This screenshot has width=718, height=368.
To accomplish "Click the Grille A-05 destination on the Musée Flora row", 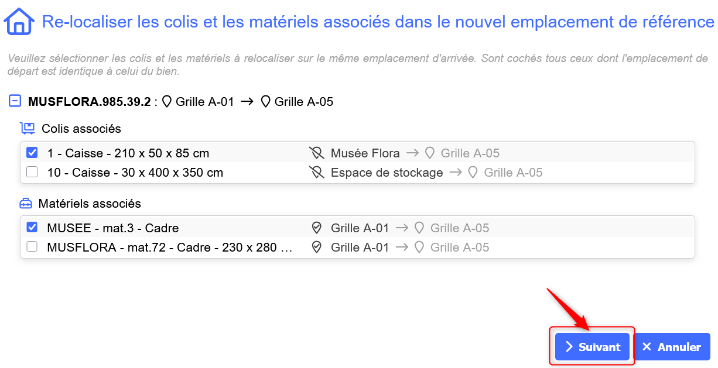I will click(470, 153).
